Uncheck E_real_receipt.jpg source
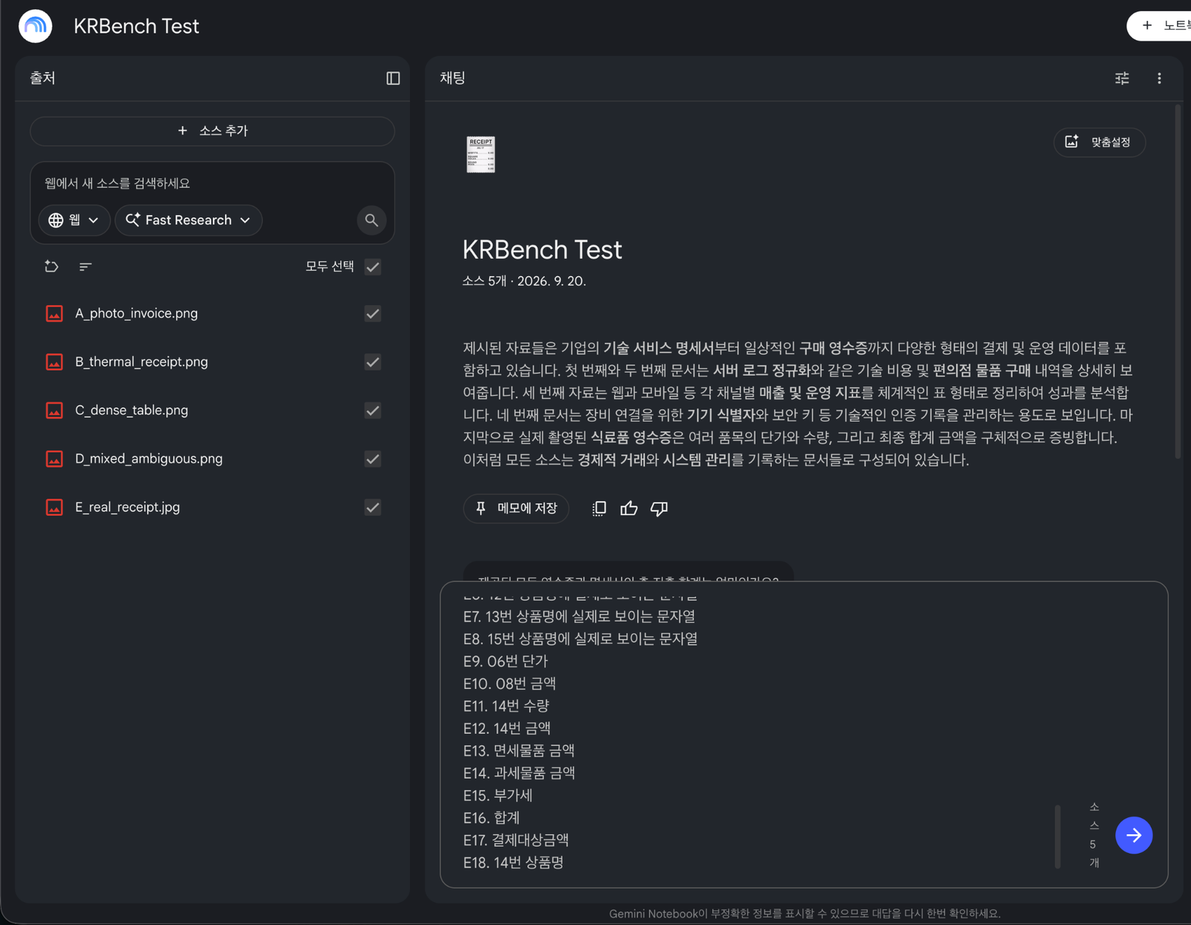Viewport: 1191px width, 925px height. click(373, 507)
